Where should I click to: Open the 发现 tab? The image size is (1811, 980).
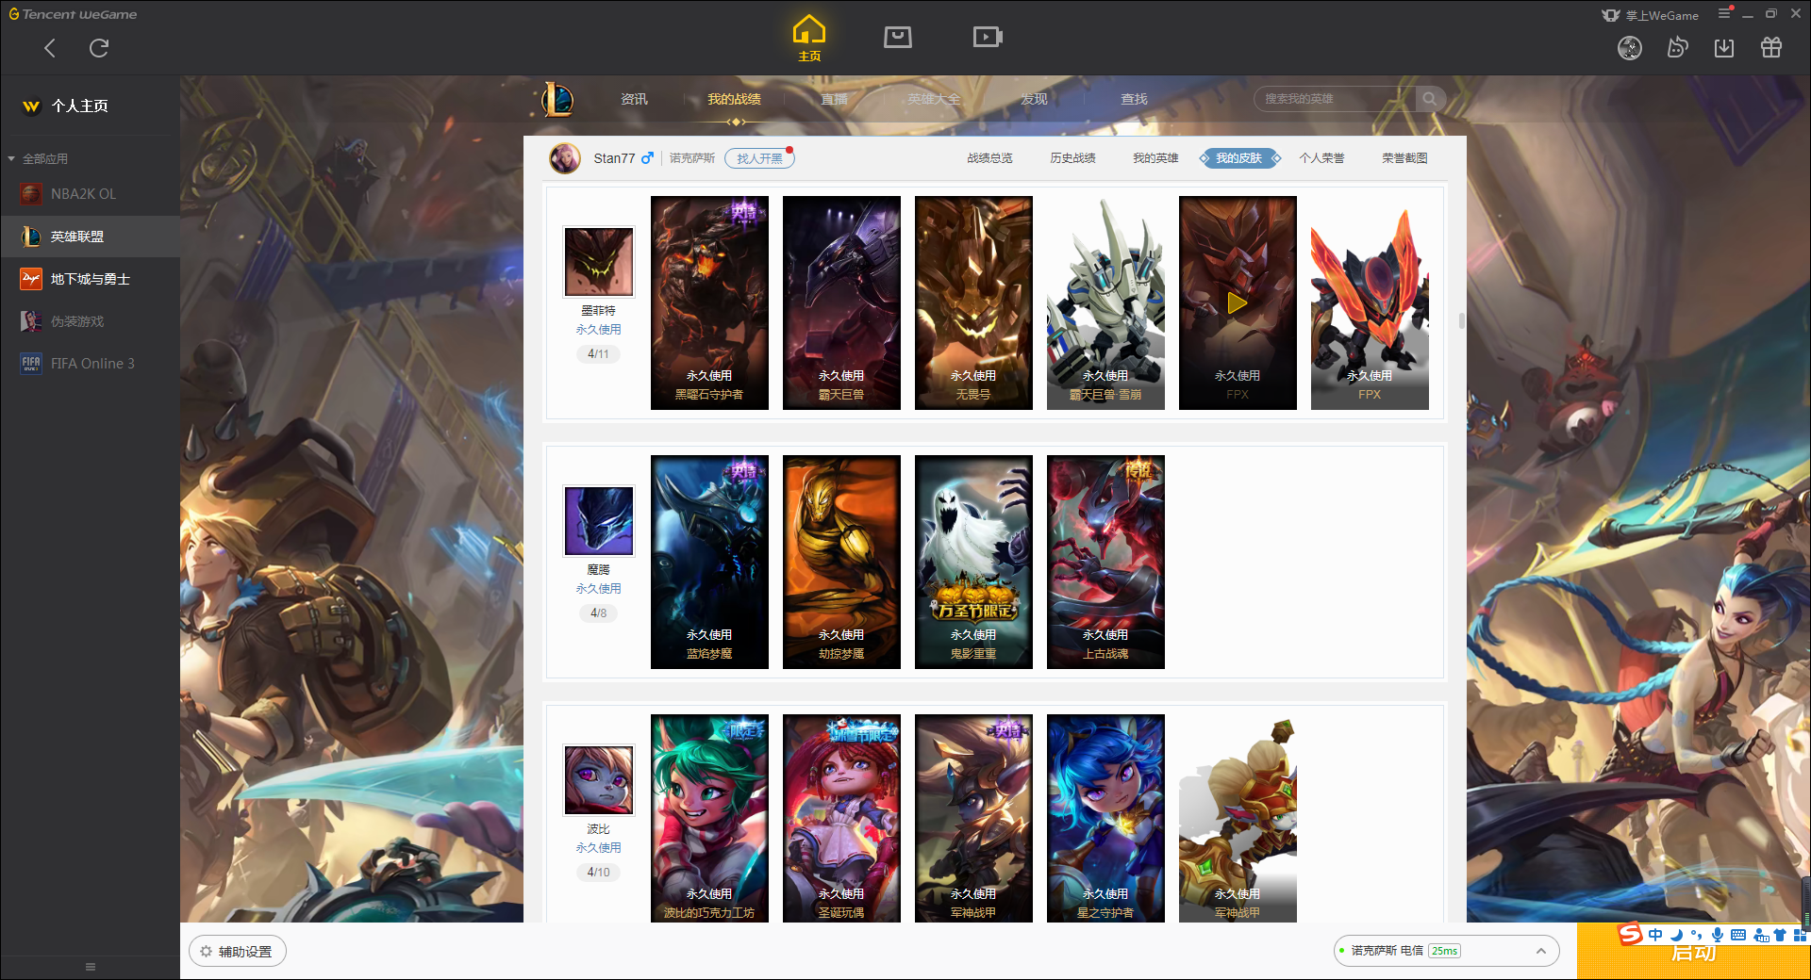(1034, 99)
